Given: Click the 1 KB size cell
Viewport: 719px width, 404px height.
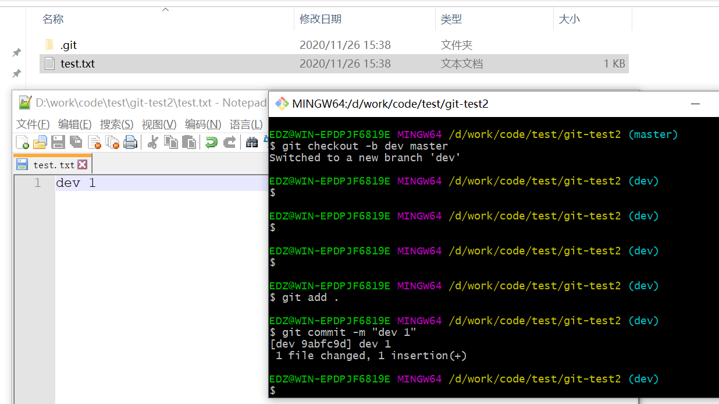Looking at the screenshot, I should click(x=614, y=63).
